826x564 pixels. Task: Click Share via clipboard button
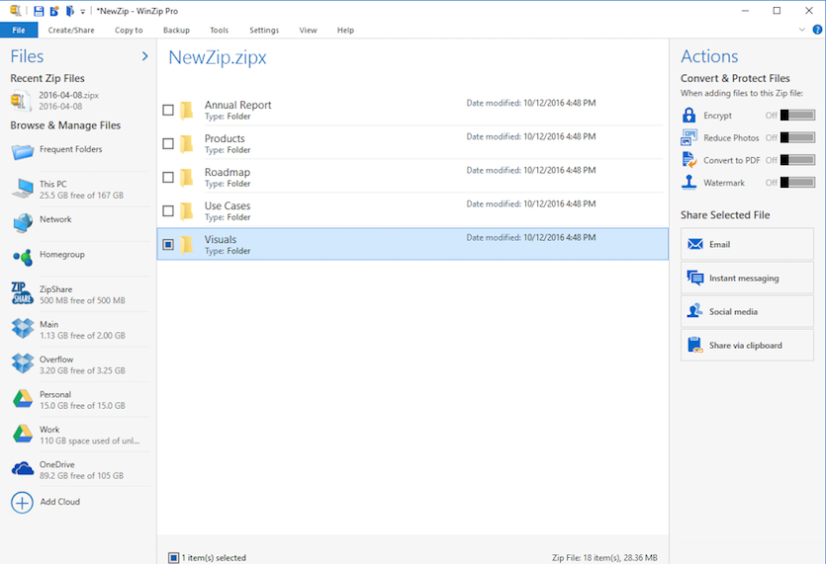click(747, 345)
